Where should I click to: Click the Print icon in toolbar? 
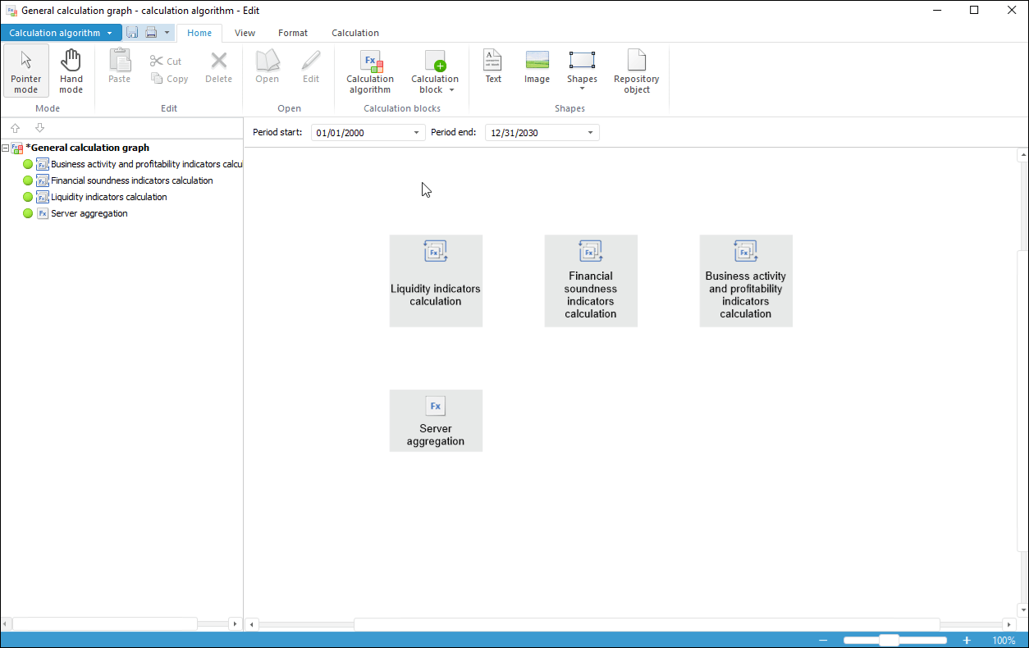[x=151, y=33]
